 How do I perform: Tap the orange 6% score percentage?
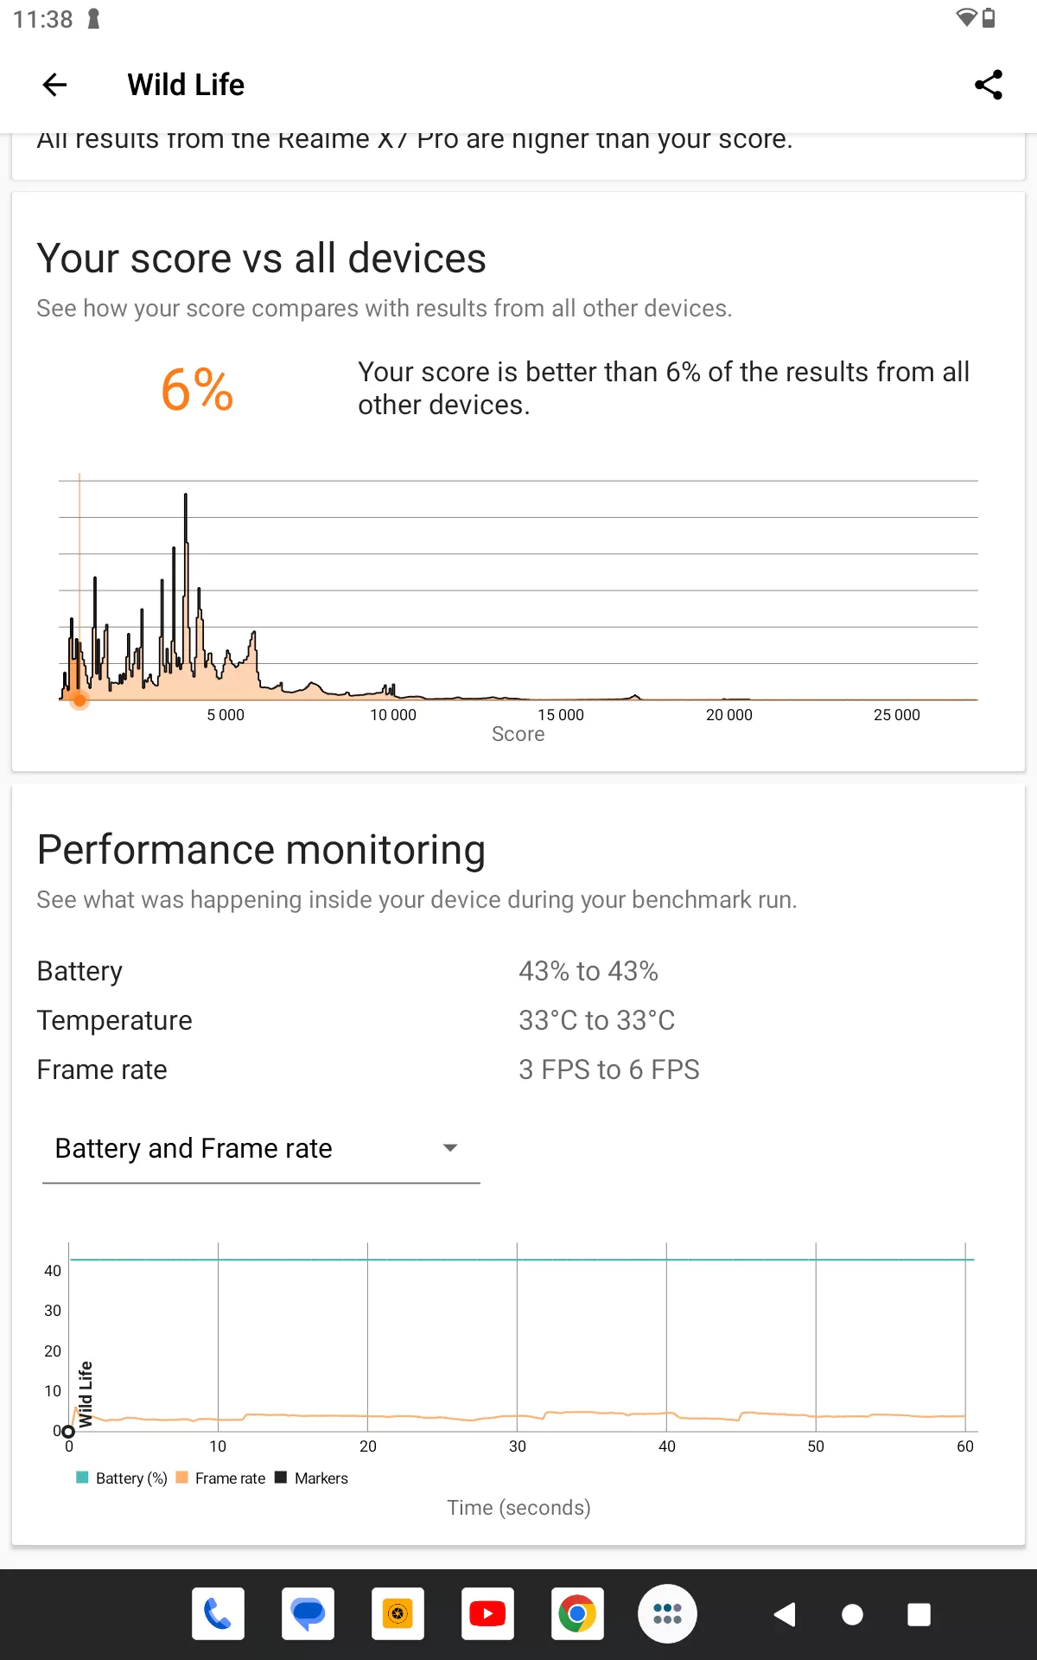point(197,389)
